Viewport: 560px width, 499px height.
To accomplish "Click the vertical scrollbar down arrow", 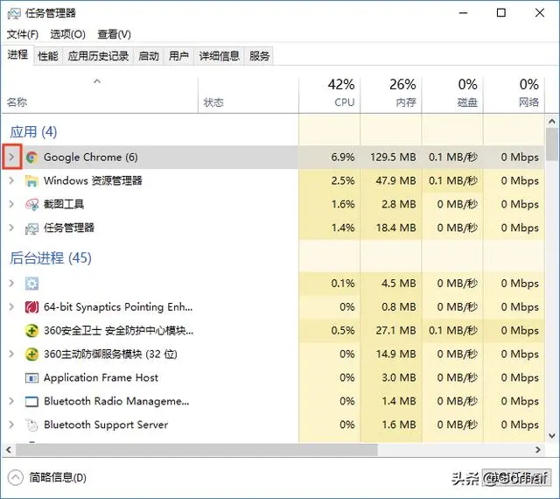I will click(552, 436).
